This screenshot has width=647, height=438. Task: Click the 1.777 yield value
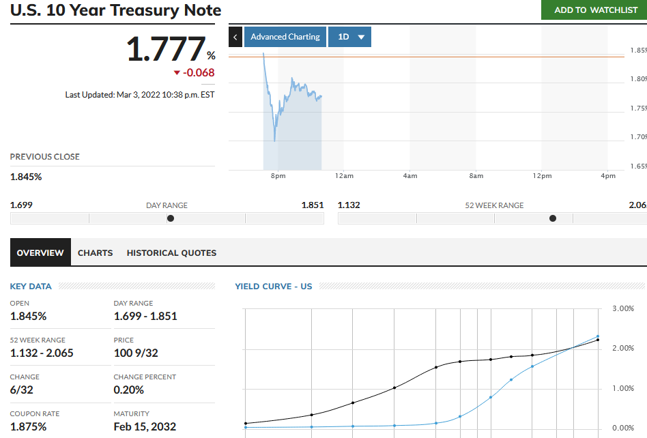(166, 49)
